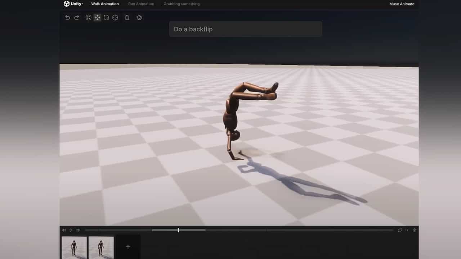The width and height of the screenshot is (461, 259).
Task: Select the first animation thumbnail
Action: coord(74,247)
